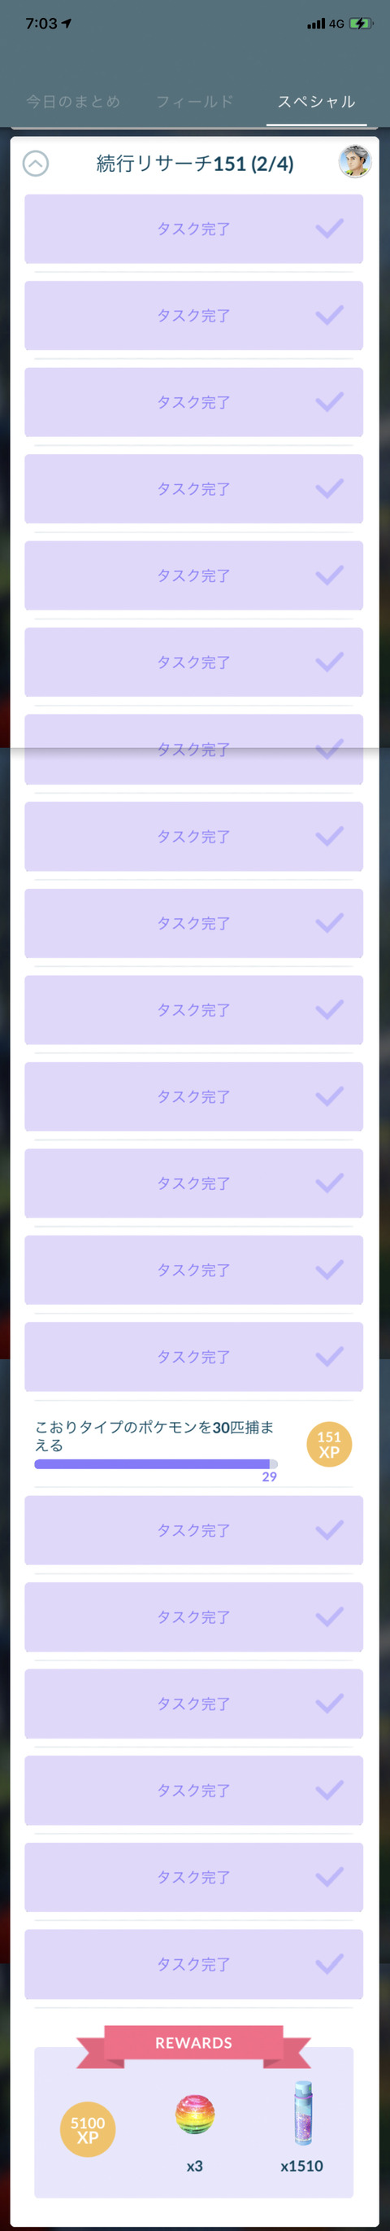Open the フィールド research tab

194,101
